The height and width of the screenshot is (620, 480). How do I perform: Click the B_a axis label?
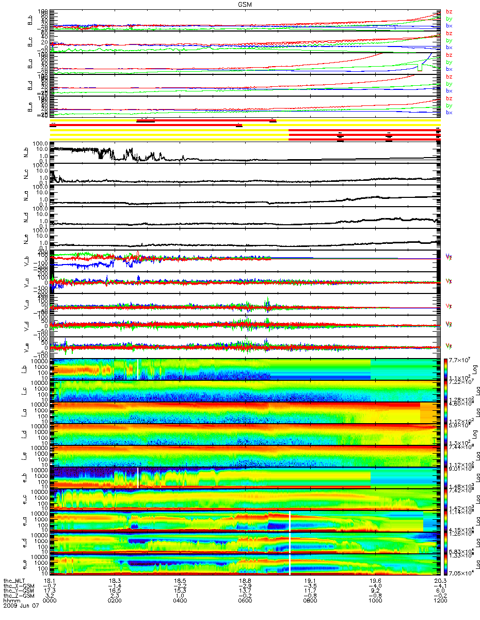[x=31, y=64]
